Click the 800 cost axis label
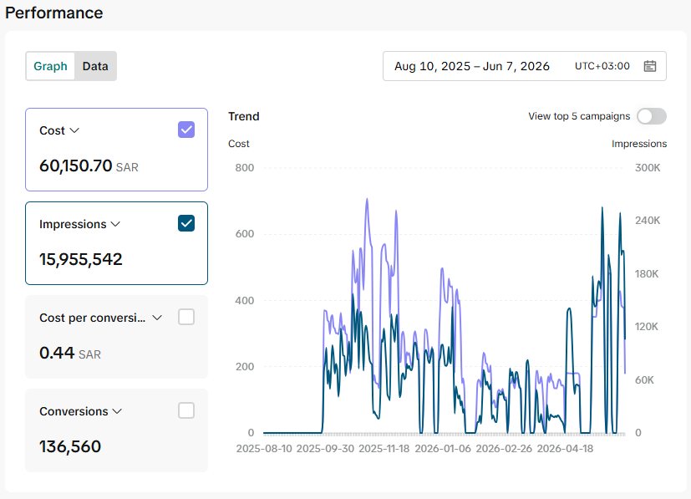The height and width of the screenshot is (499, 691). tap(245, 167)
